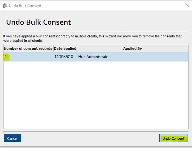Sort by the Date applied column header
The image size is (192, 148).
(65, 48)
